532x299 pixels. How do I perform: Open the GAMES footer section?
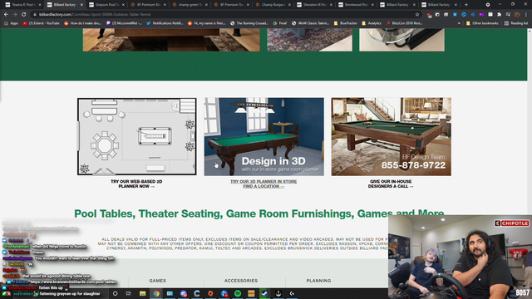click(x=157, y=281)
